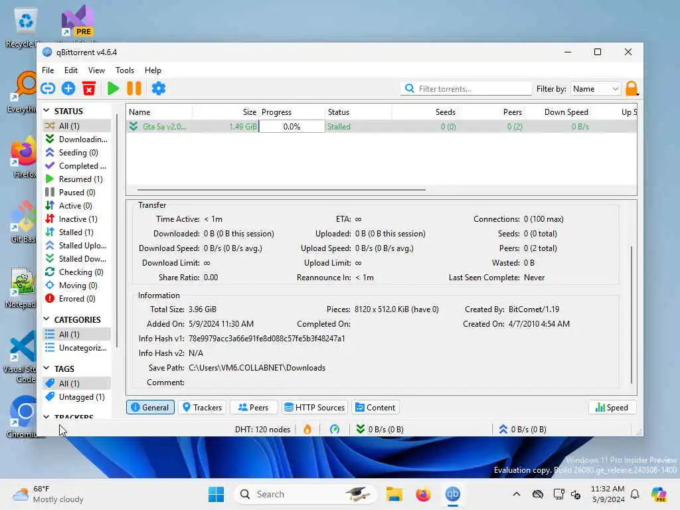Select All (1) under TAGS
This screenshot has height=510, width=680.
(76, 383)
